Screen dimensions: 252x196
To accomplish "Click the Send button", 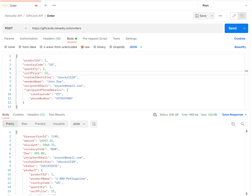I will click(232, 28).
